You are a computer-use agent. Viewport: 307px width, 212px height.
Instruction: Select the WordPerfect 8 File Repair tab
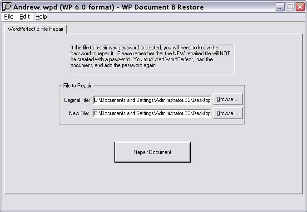coord(35,29)
